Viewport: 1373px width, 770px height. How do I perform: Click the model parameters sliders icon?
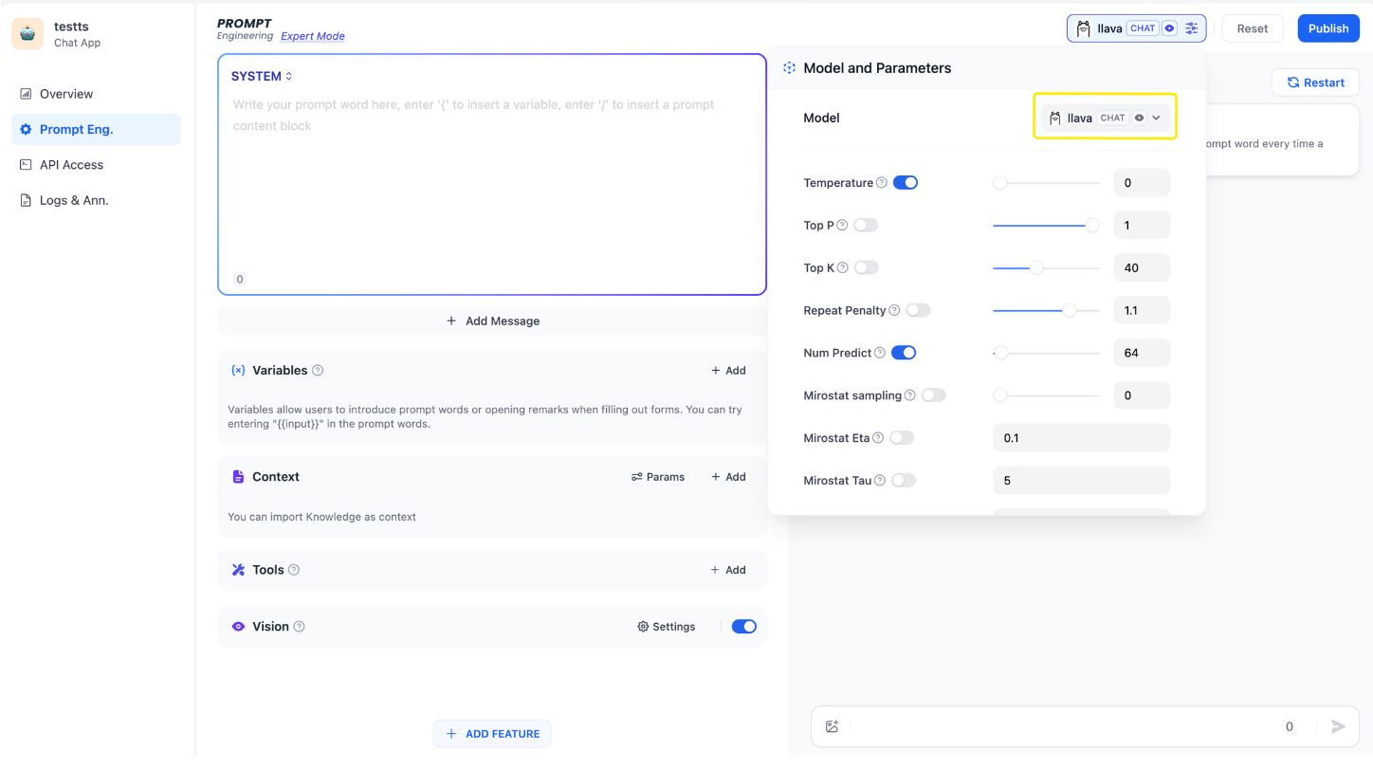[x=1192, y=28]
